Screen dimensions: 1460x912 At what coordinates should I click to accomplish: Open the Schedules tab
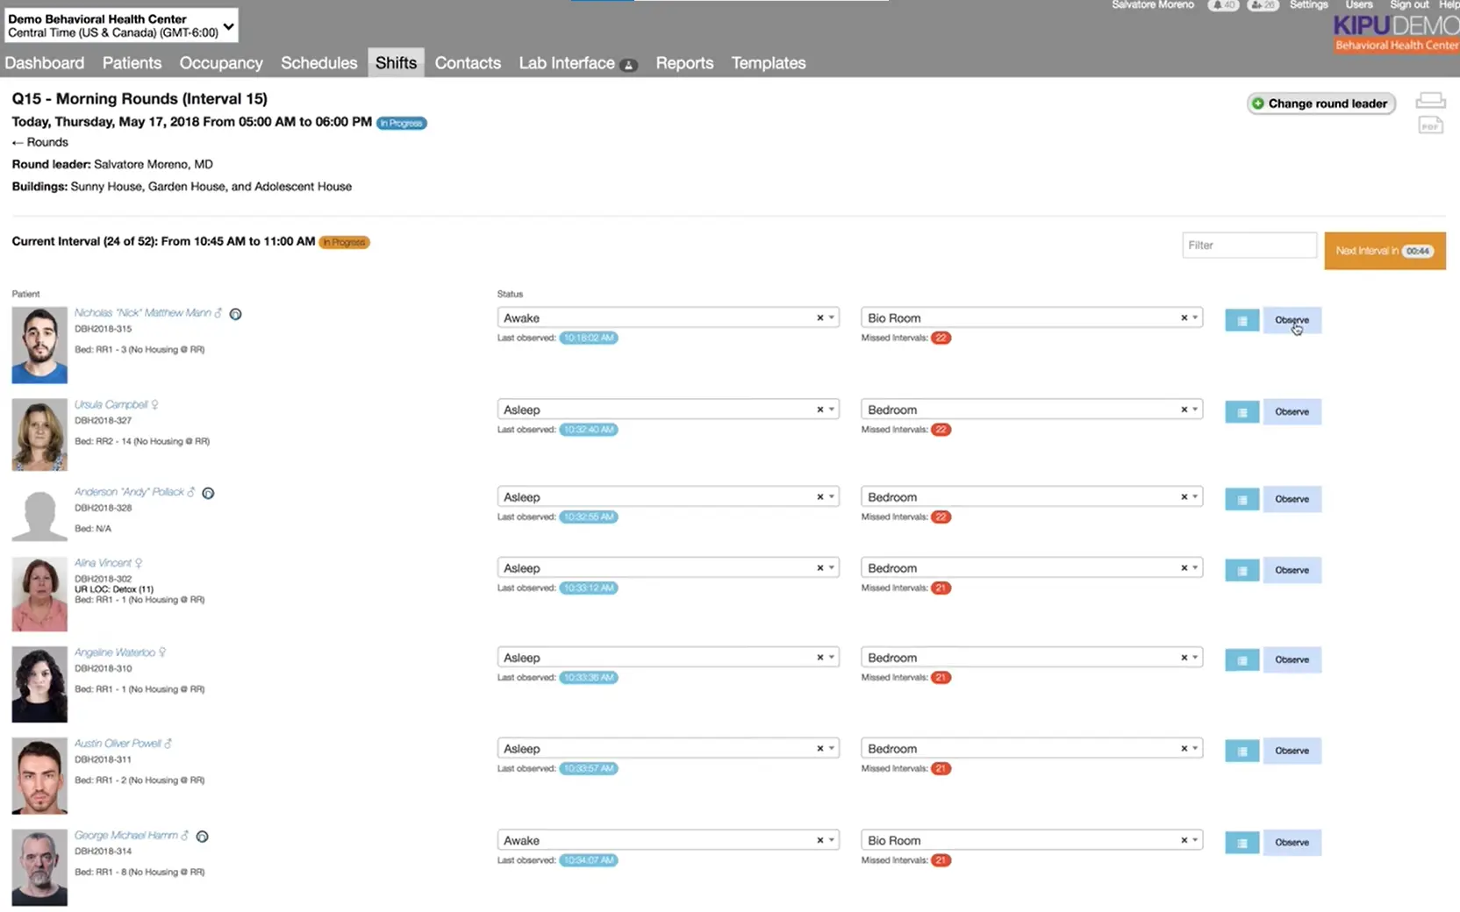pyautogui.click(x=319, y=63)
